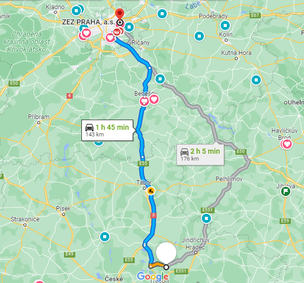Image resolution: width=304 pixels, height=283 pixels.
Task: Click the Příbram town label
Action: pyautogui.click(x=39, y=117)
